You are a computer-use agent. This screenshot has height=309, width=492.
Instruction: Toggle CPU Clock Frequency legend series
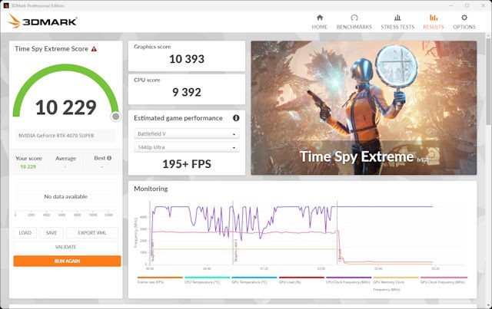coord(348,280)
